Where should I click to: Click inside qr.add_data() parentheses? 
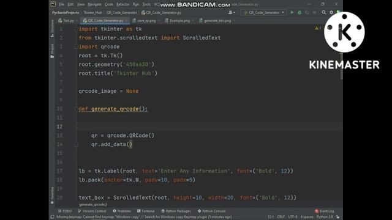[x=129, y=144]
